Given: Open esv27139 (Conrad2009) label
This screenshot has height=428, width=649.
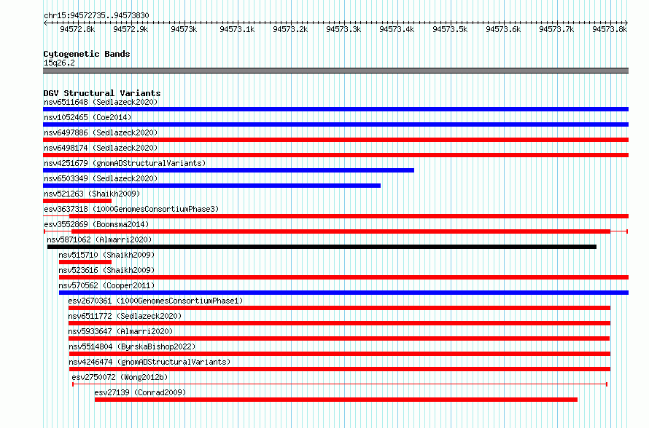Looking at the screenshot, I should pos(140,392).
